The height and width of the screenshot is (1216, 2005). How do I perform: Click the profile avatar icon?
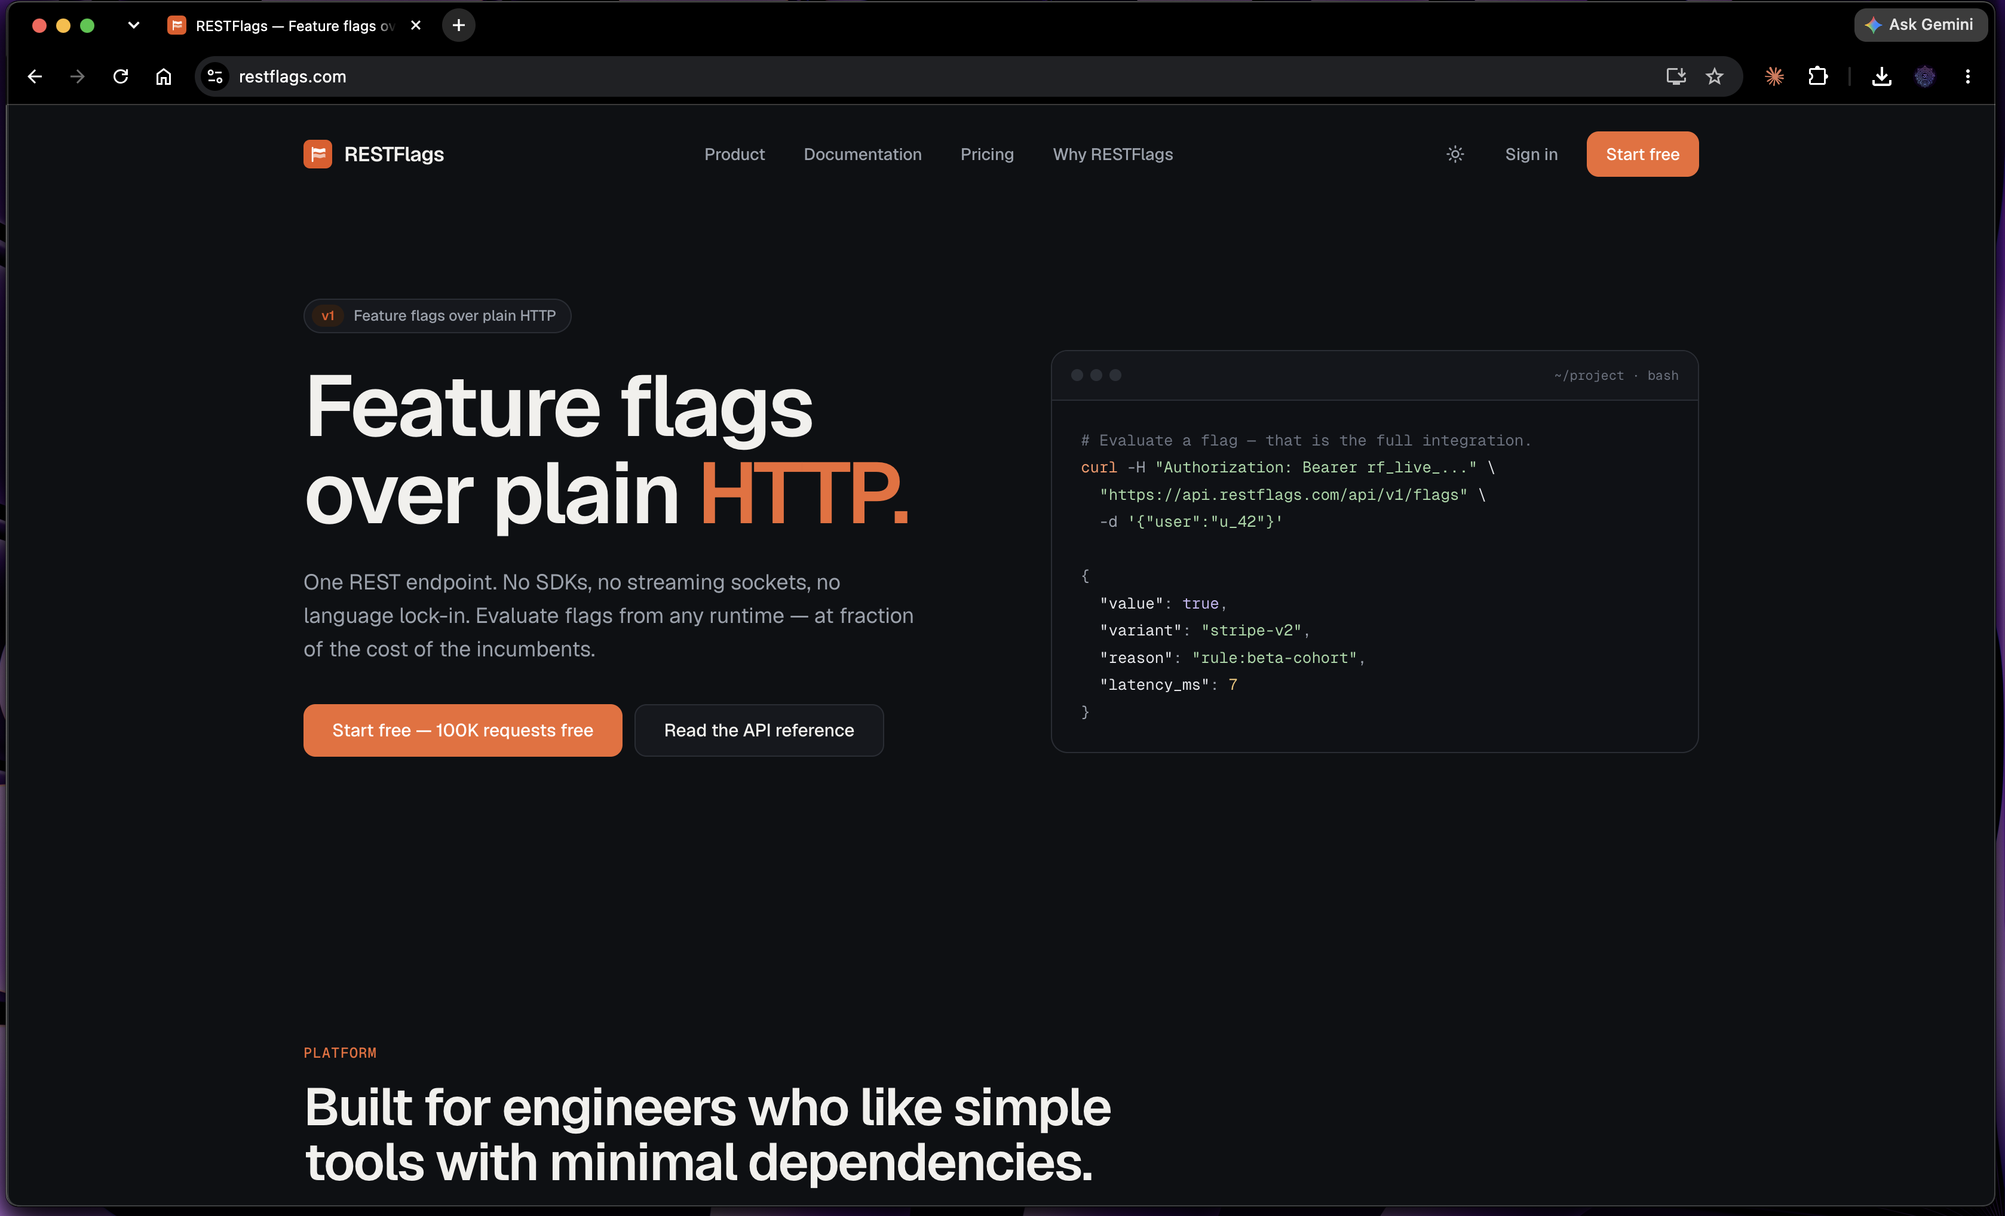[1924, 76]
